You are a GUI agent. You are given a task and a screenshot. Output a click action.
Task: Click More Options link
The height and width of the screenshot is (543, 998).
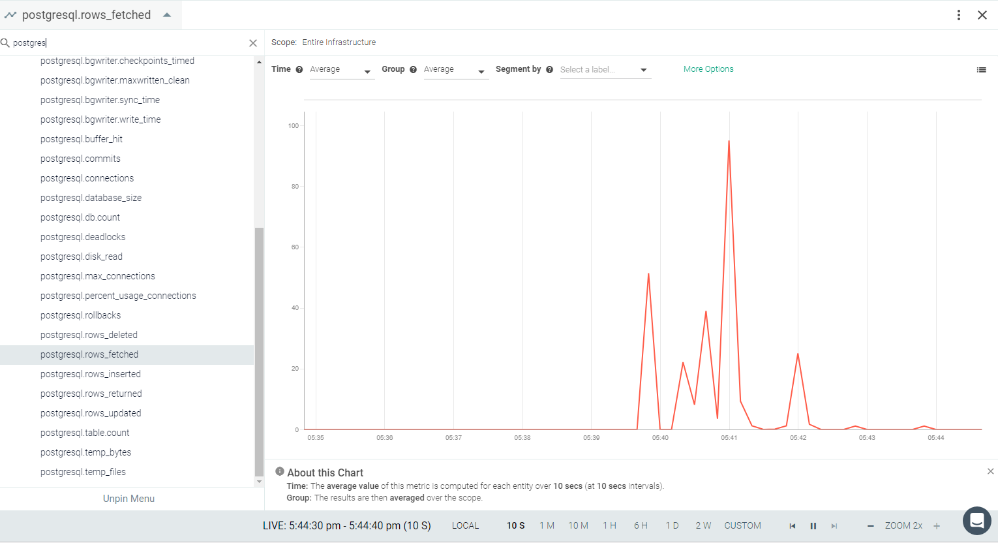pos(708,69)
